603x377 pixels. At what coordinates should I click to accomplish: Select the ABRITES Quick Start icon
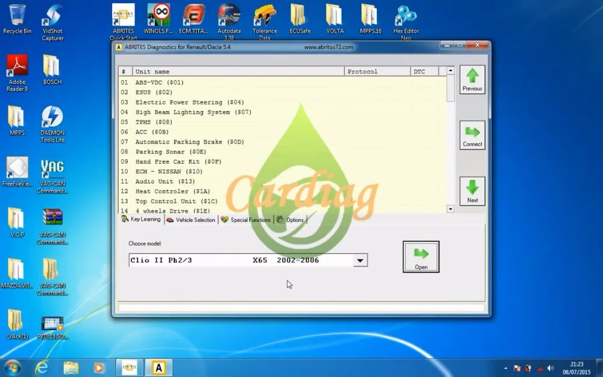[x=124, y=22]
